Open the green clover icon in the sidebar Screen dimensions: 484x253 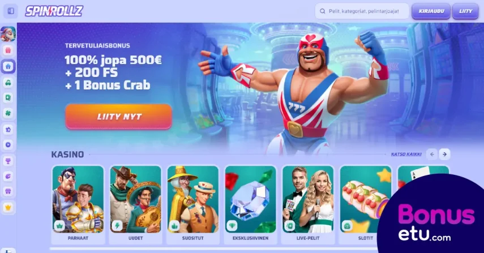point(8,113)
